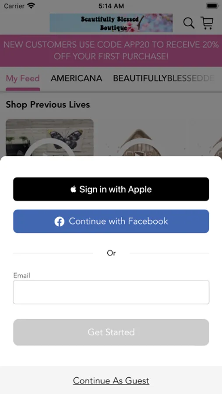Tap the Facebook logo icon
Viewport: 222px width, 394px height.
click(x=60, y=222)
